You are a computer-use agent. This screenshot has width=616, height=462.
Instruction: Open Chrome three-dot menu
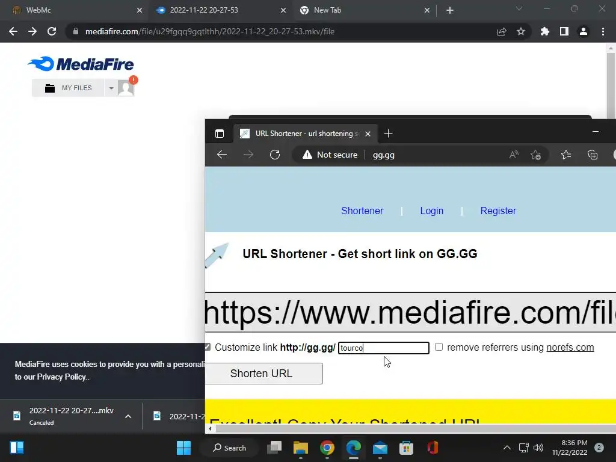pyautogui.click(x=603, y=31)
